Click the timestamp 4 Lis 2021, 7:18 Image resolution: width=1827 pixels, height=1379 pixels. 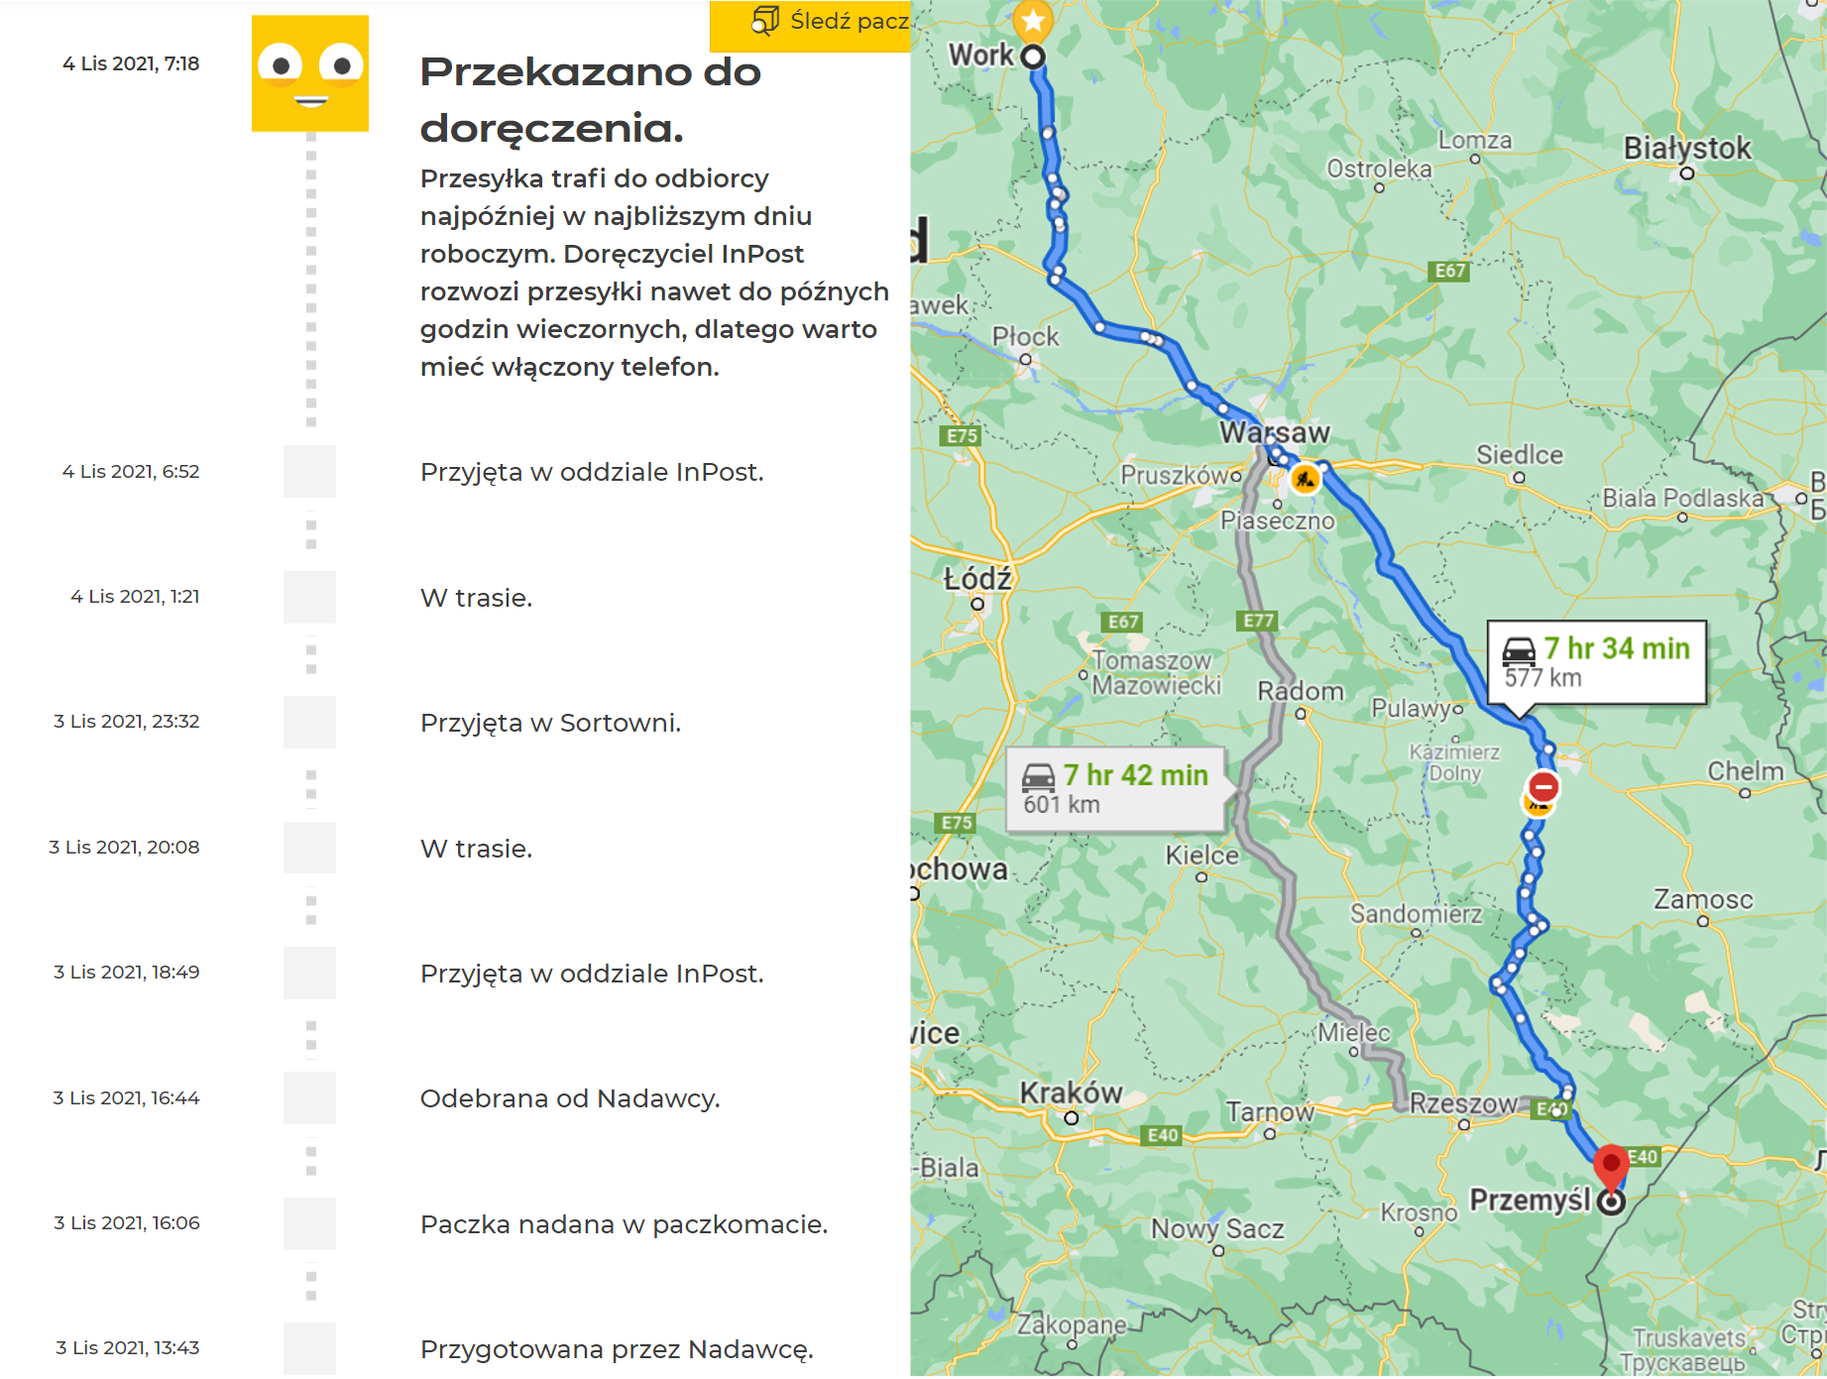click(131, 63)
